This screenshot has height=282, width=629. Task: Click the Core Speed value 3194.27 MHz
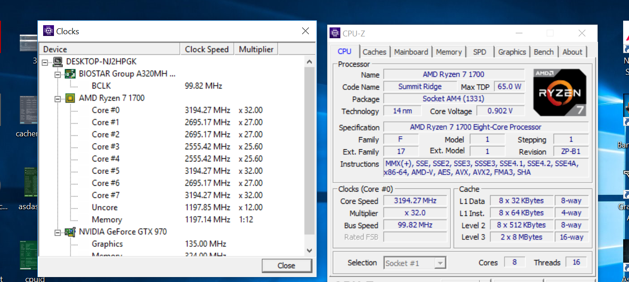coord(415,201)
